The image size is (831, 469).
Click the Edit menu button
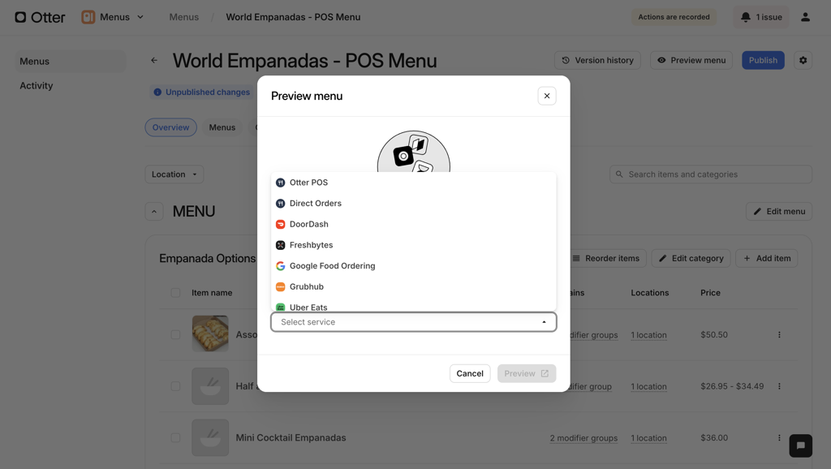779,212
